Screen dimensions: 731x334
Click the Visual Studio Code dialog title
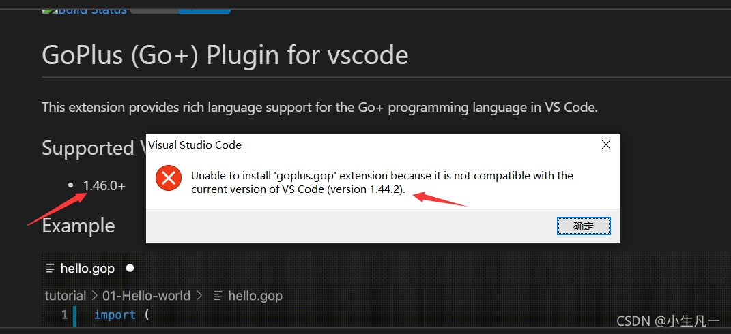195,145
